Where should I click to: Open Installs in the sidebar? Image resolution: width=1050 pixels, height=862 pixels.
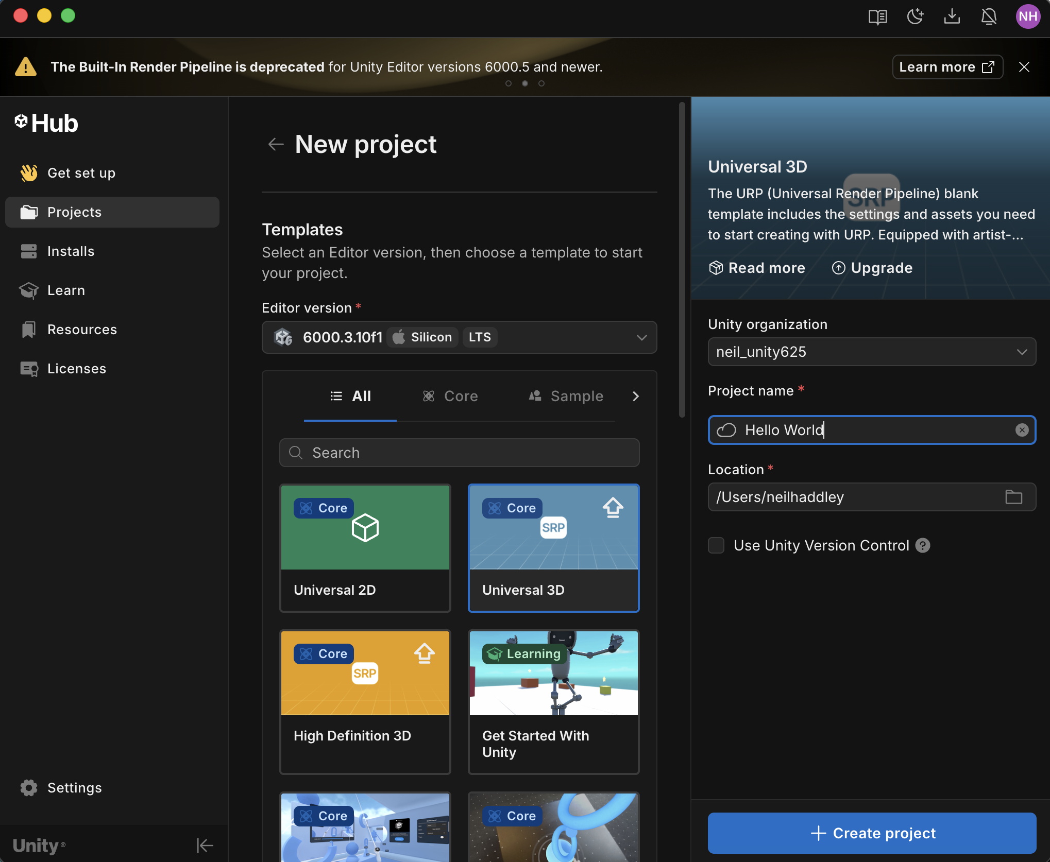point(71,251)
